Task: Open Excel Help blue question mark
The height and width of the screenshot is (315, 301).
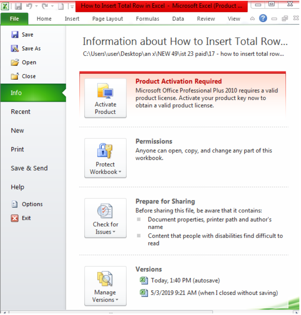Action: pyautogui.click(x=263, y=19)
